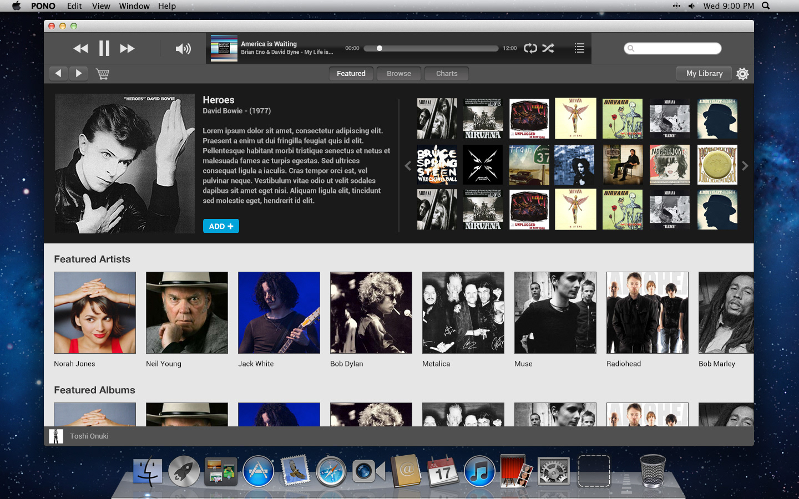799x499 pixels.
Task: Show previous albums in carousel
Action: [x=408, y=165]
